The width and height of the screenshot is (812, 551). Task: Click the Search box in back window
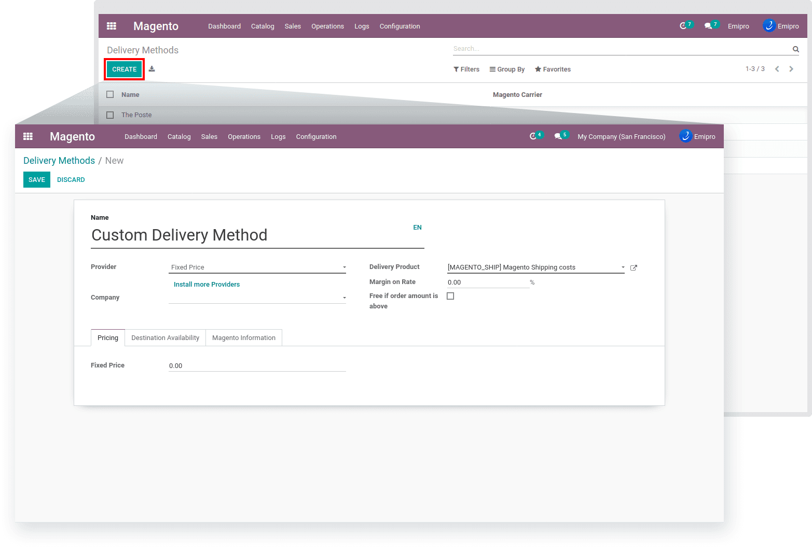coord(621,49)
